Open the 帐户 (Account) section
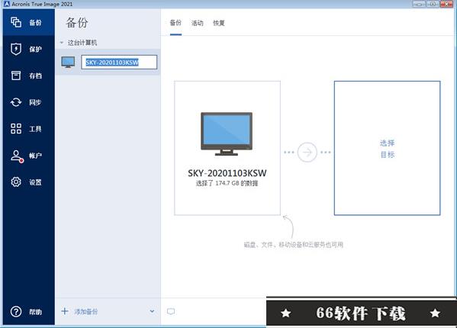Screen dimensions: 457x328 (28, 156)
